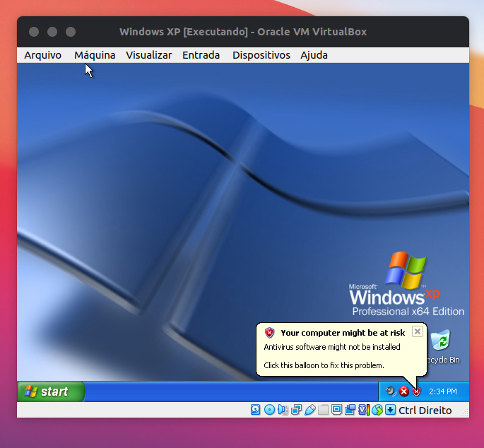The image size is (484, 448).
Task: Open the Dispositivos menu
Action: tap(261, 55)
